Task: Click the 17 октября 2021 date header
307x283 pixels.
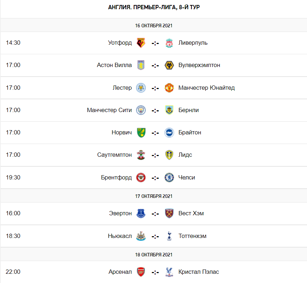Action: click(x=153, y=196)
